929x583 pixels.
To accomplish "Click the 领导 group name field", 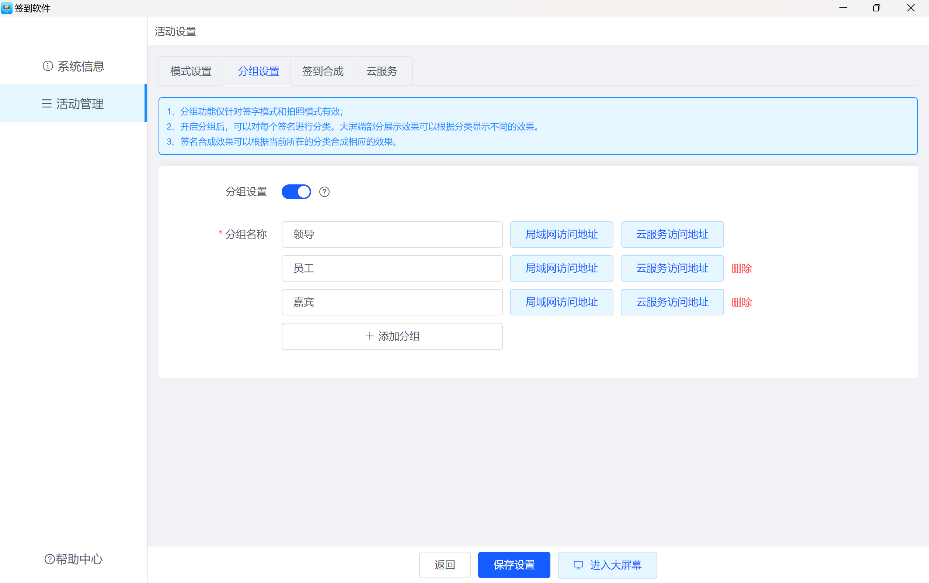I will pyautogui.click(x=392, y=234).
